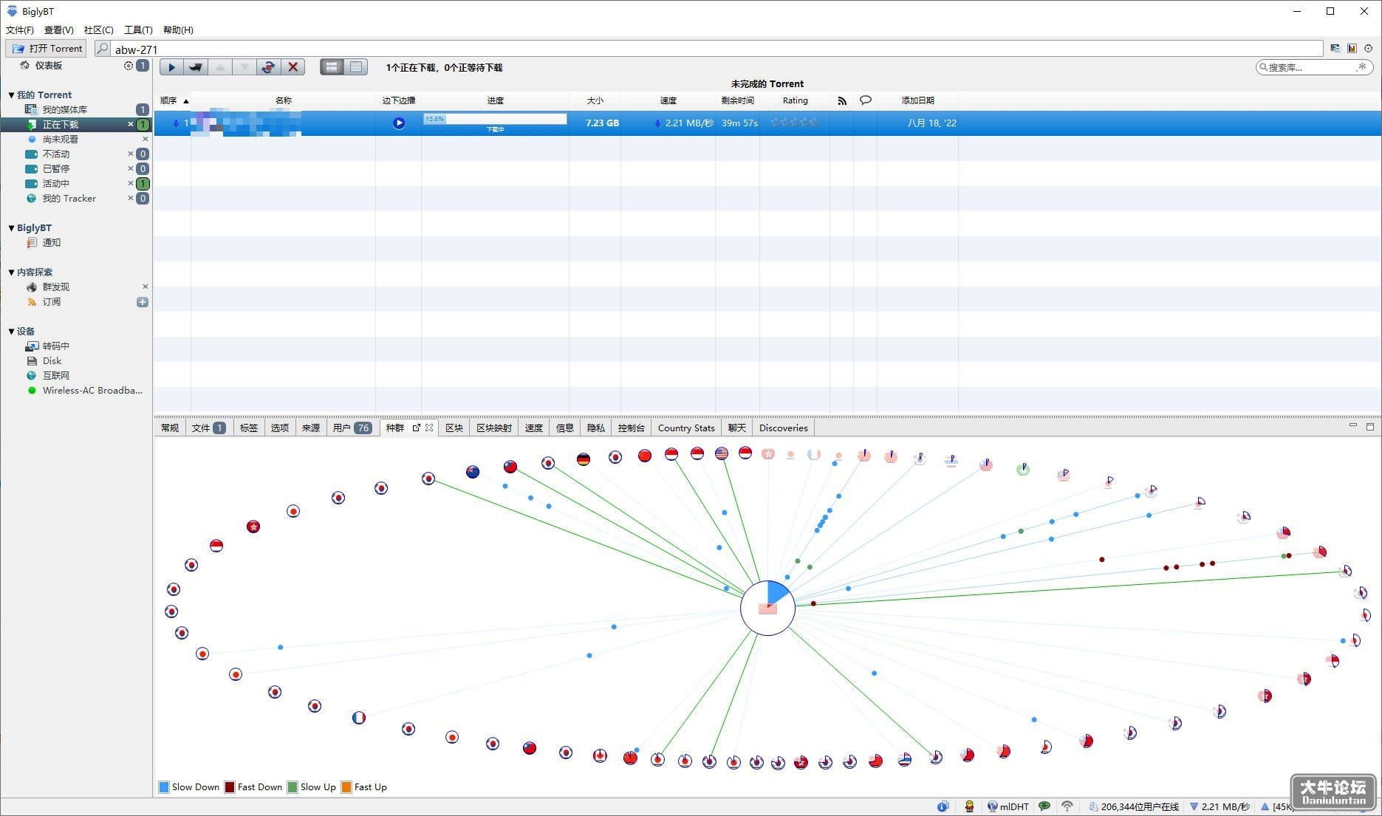The width and height of the screenshot is (1382, 816).
Task: Click the central swarm pie node
Action: click(x=767, y=608)
